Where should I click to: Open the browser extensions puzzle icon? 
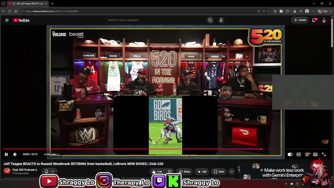click(x=287, y=11)
